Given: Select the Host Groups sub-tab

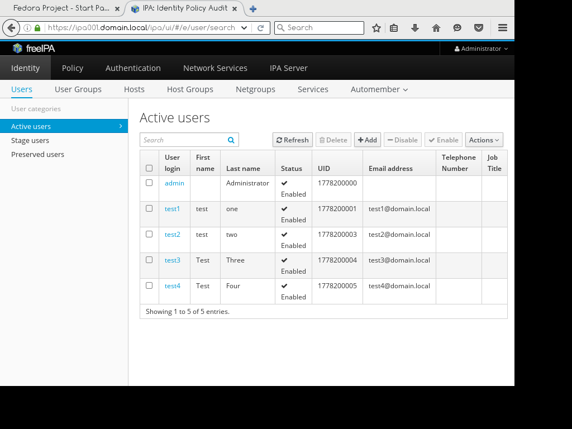Looking at the screenshot, I should point(190,89).
